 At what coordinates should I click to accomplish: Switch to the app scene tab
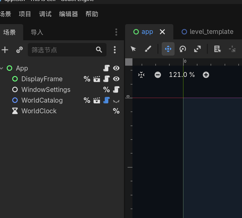(x=147, y=32)
